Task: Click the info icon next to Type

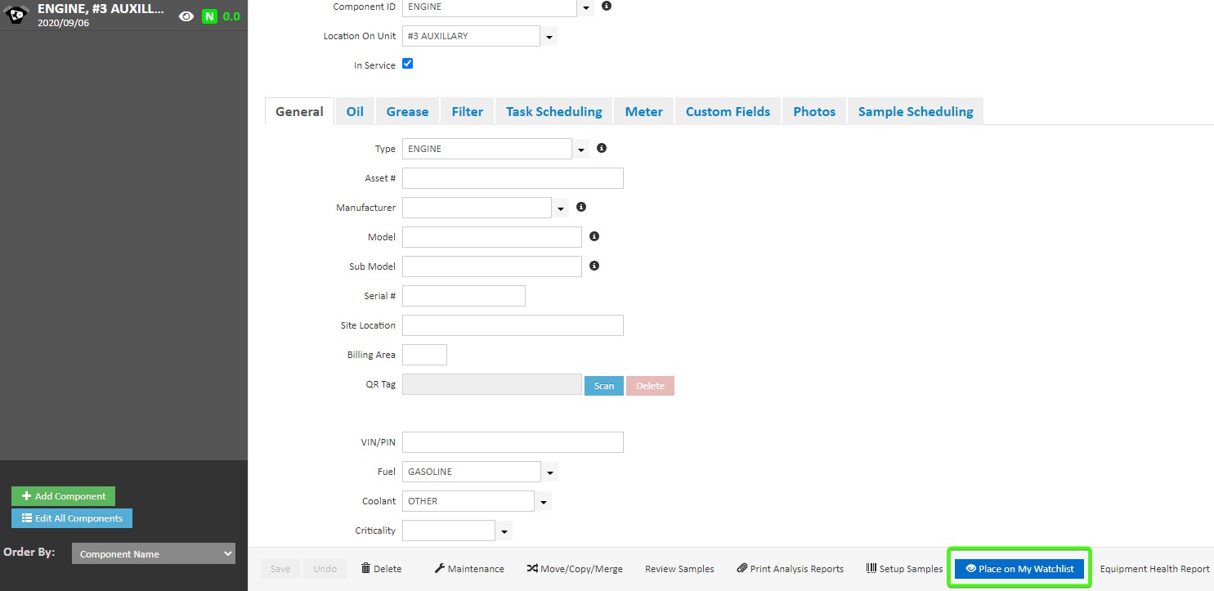Action: [x=602, y=149]
